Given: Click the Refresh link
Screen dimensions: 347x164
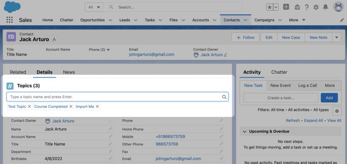Looking at the screenshot, I should click(293, 120).
